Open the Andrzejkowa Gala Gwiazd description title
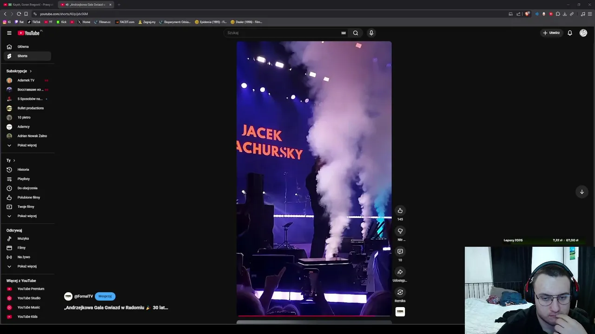This screenshot has width=595, height=334. point(116,308)
